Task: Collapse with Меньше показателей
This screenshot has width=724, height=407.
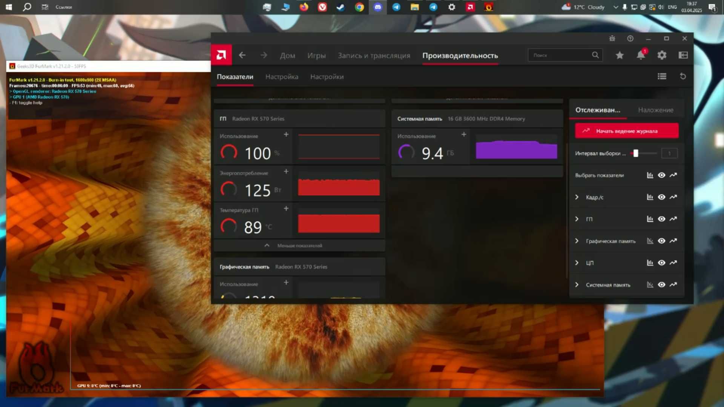Action: (x=299, y=246)
